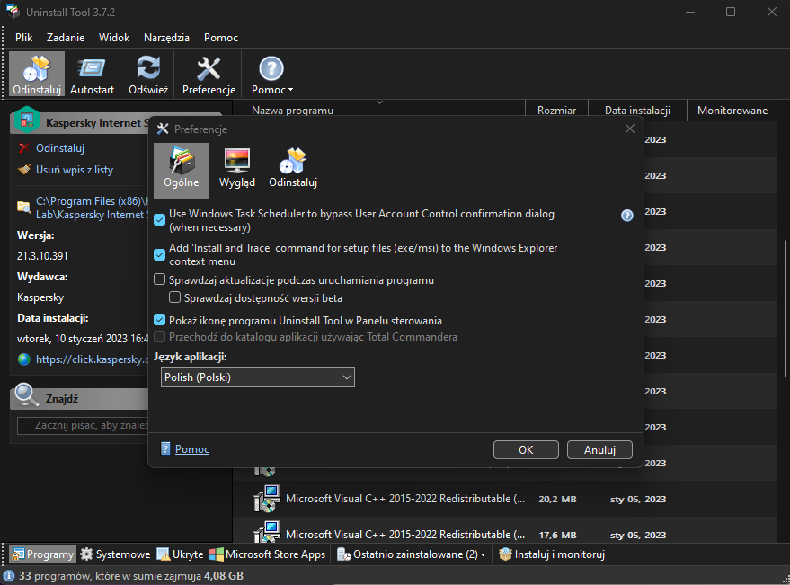This screenshot has width=790, height=585.
Task: Enable Sprawdzaj dostępność wersji beta
Action: (174, 297)
